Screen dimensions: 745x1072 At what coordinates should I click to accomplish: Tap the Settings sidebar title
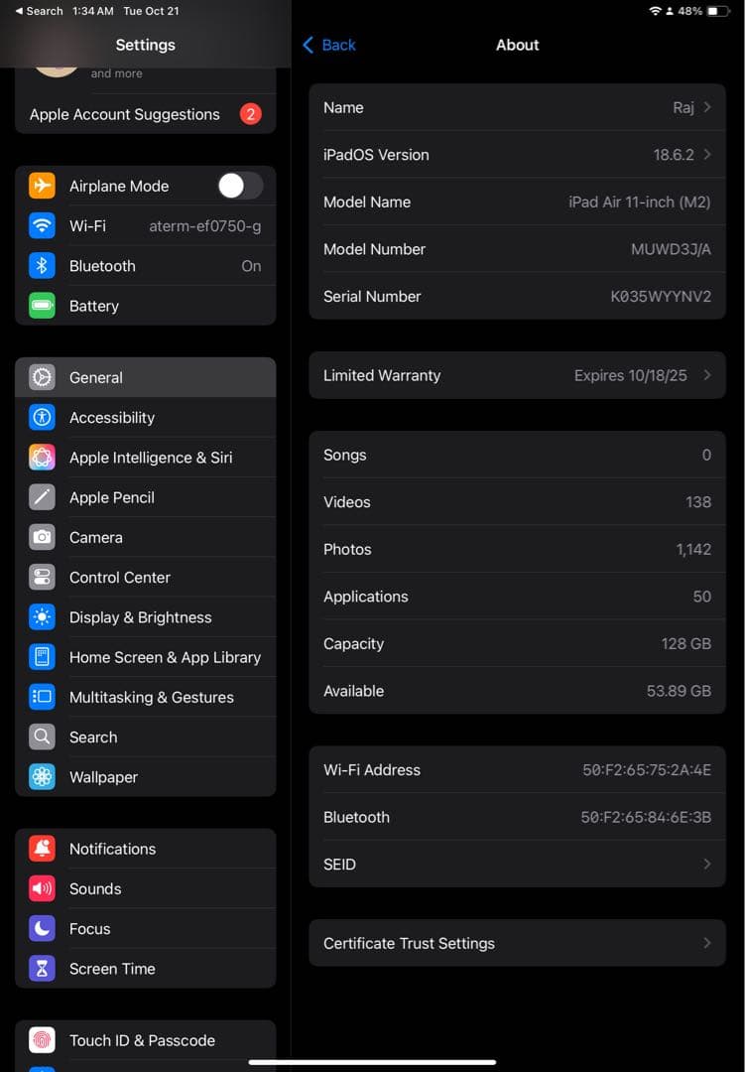tap(146, 45)
